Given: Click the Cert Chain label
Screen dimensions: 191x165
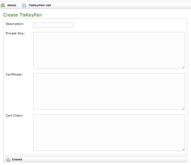Looking at the screenshot, I should (x=14, y=116).
